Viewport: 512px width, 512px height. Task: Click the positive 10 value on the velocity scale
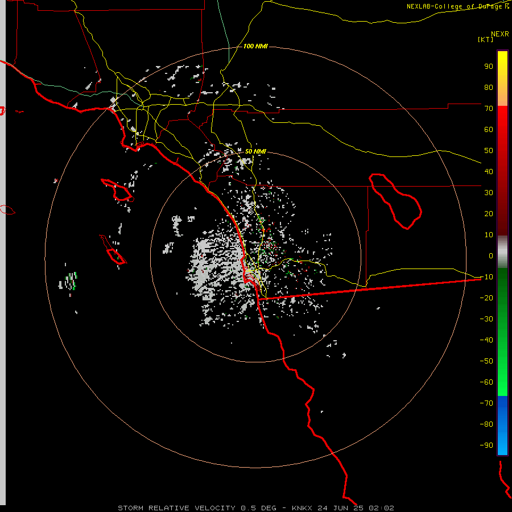tap(489, 235)
